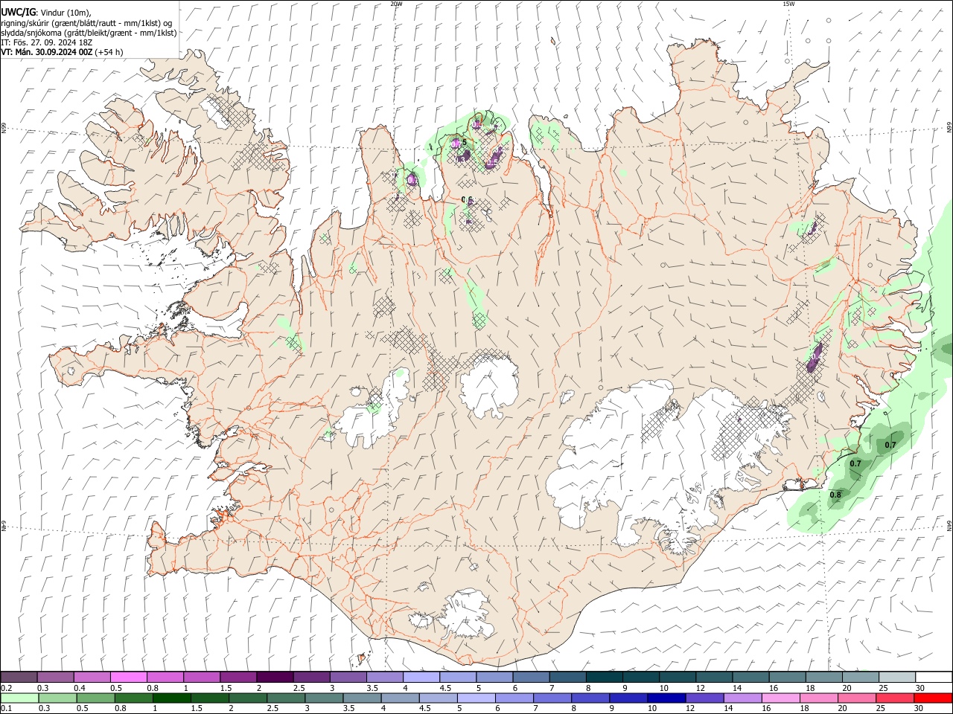
Task: Click upper legend swatch between 25 and 30
Action: [x=898, y=678]
